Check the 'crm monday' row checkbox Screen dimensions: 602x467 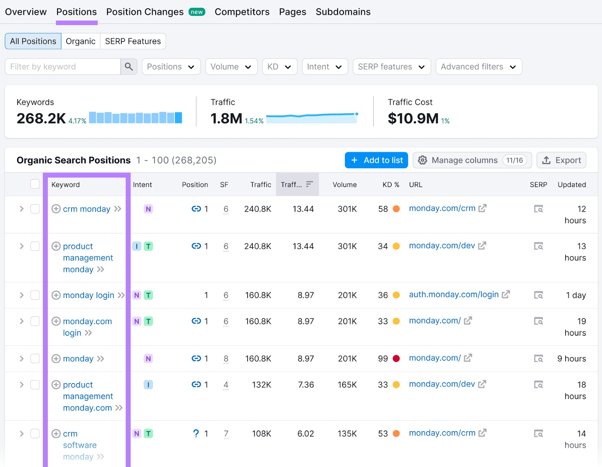coord(35,209)
